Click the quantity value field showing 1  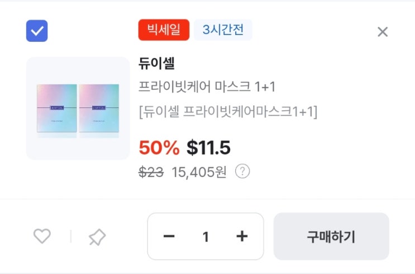206,237
